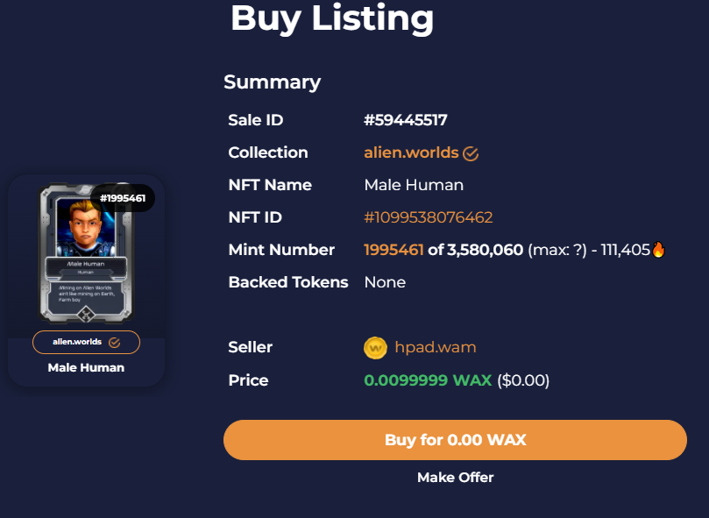Visit seller hpad.wam profile link
709x518 pixels.
[x=435, y=347]
